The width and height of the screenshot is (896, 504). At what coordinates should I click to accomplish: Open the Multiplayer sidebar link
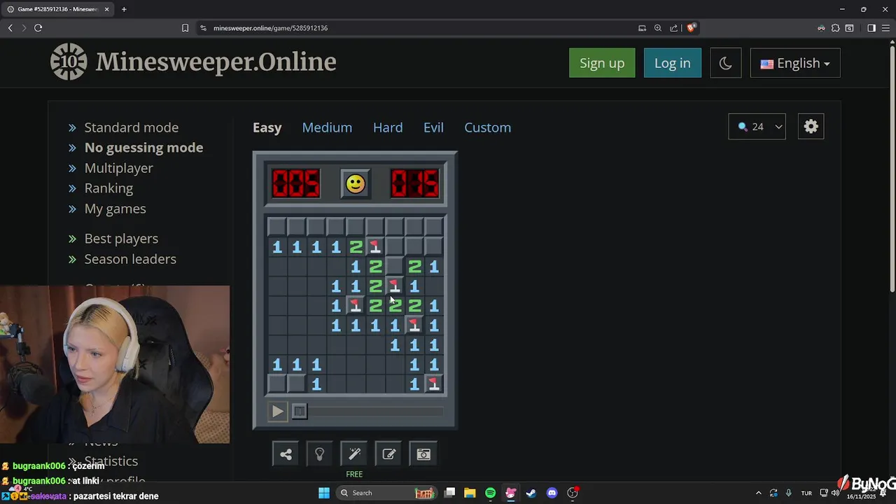[x=119, y=168]
